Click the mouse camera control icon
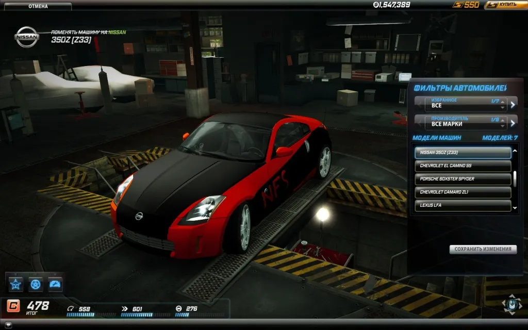This screenshot has width=528, height=330. (512, 305)
